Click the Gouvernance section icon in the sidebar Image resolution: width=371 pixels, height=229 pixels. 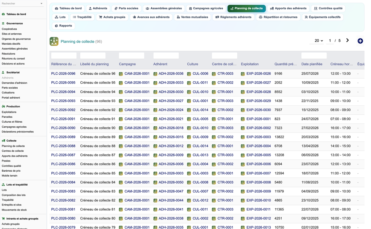tap(3, 23)
